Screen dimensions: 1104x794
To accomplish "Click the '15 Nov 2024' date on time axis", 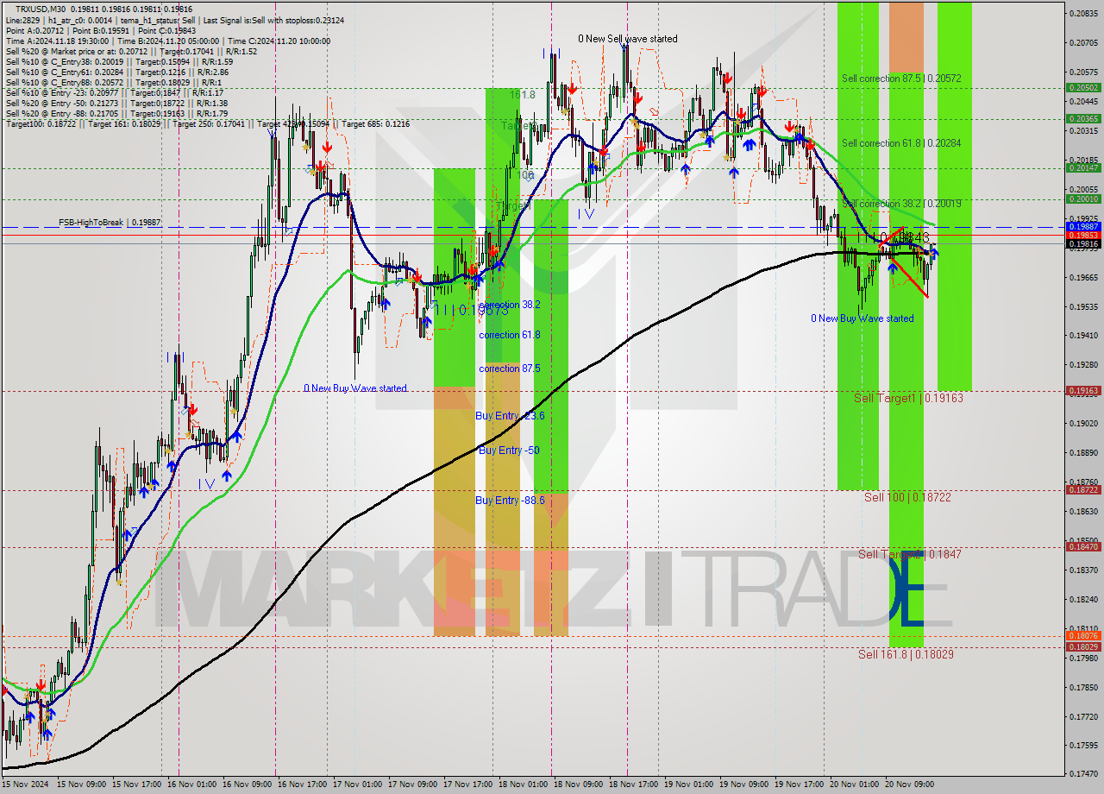I will [x=23, y=785].
